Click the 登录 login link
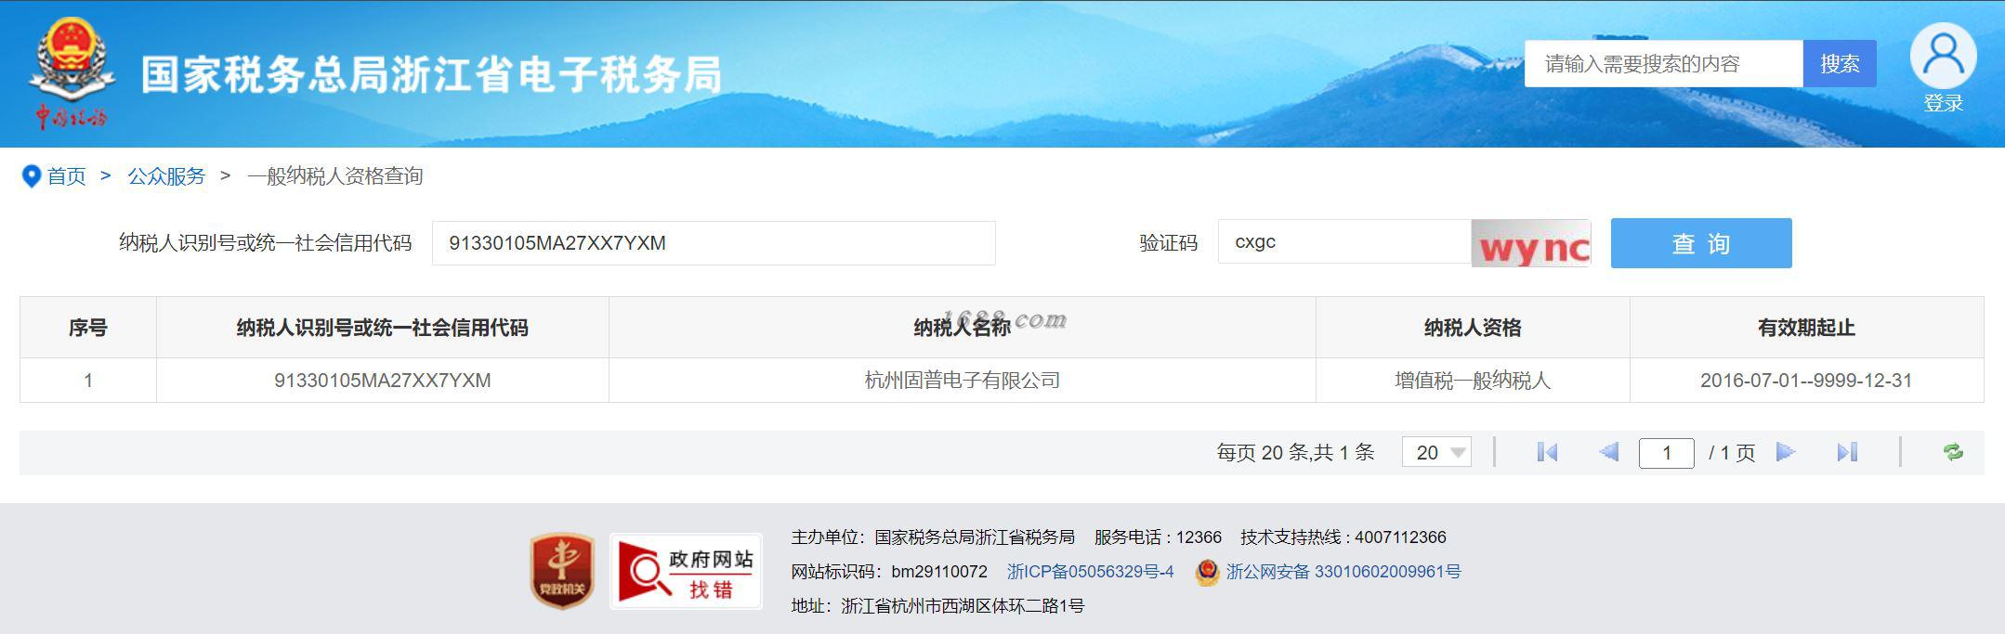Image resolution: width=2005 pixels, height=634 pixels. 1943,103
